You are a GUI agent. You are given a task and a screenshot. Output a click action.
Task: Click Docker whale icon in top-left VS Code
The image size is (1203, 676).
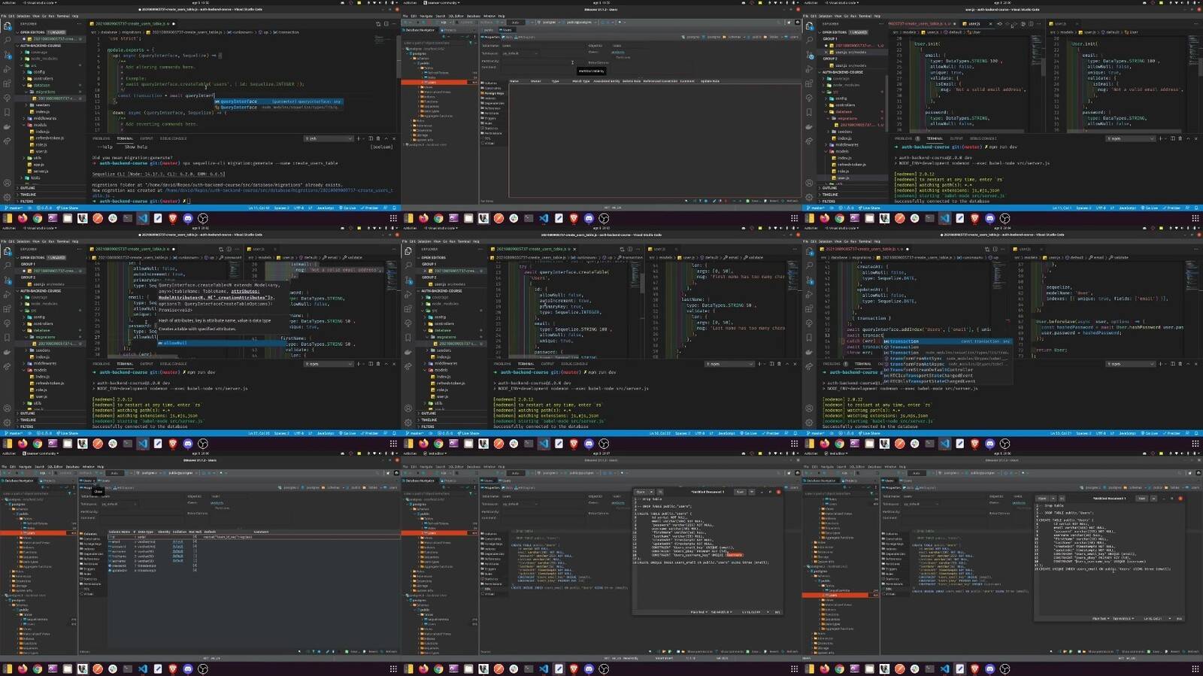coord(8,126)
